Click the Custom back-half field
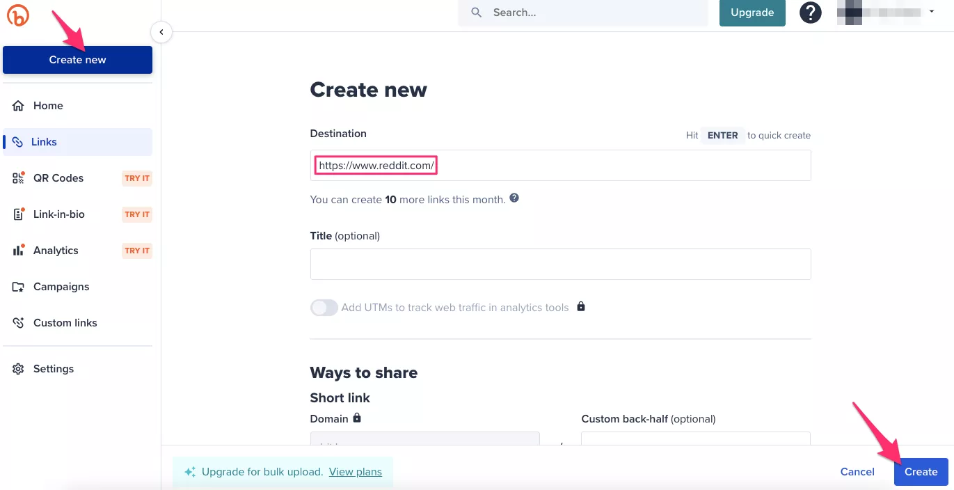Screen dimensions: 954x490 pyautogui.click(x=696, y=438)
